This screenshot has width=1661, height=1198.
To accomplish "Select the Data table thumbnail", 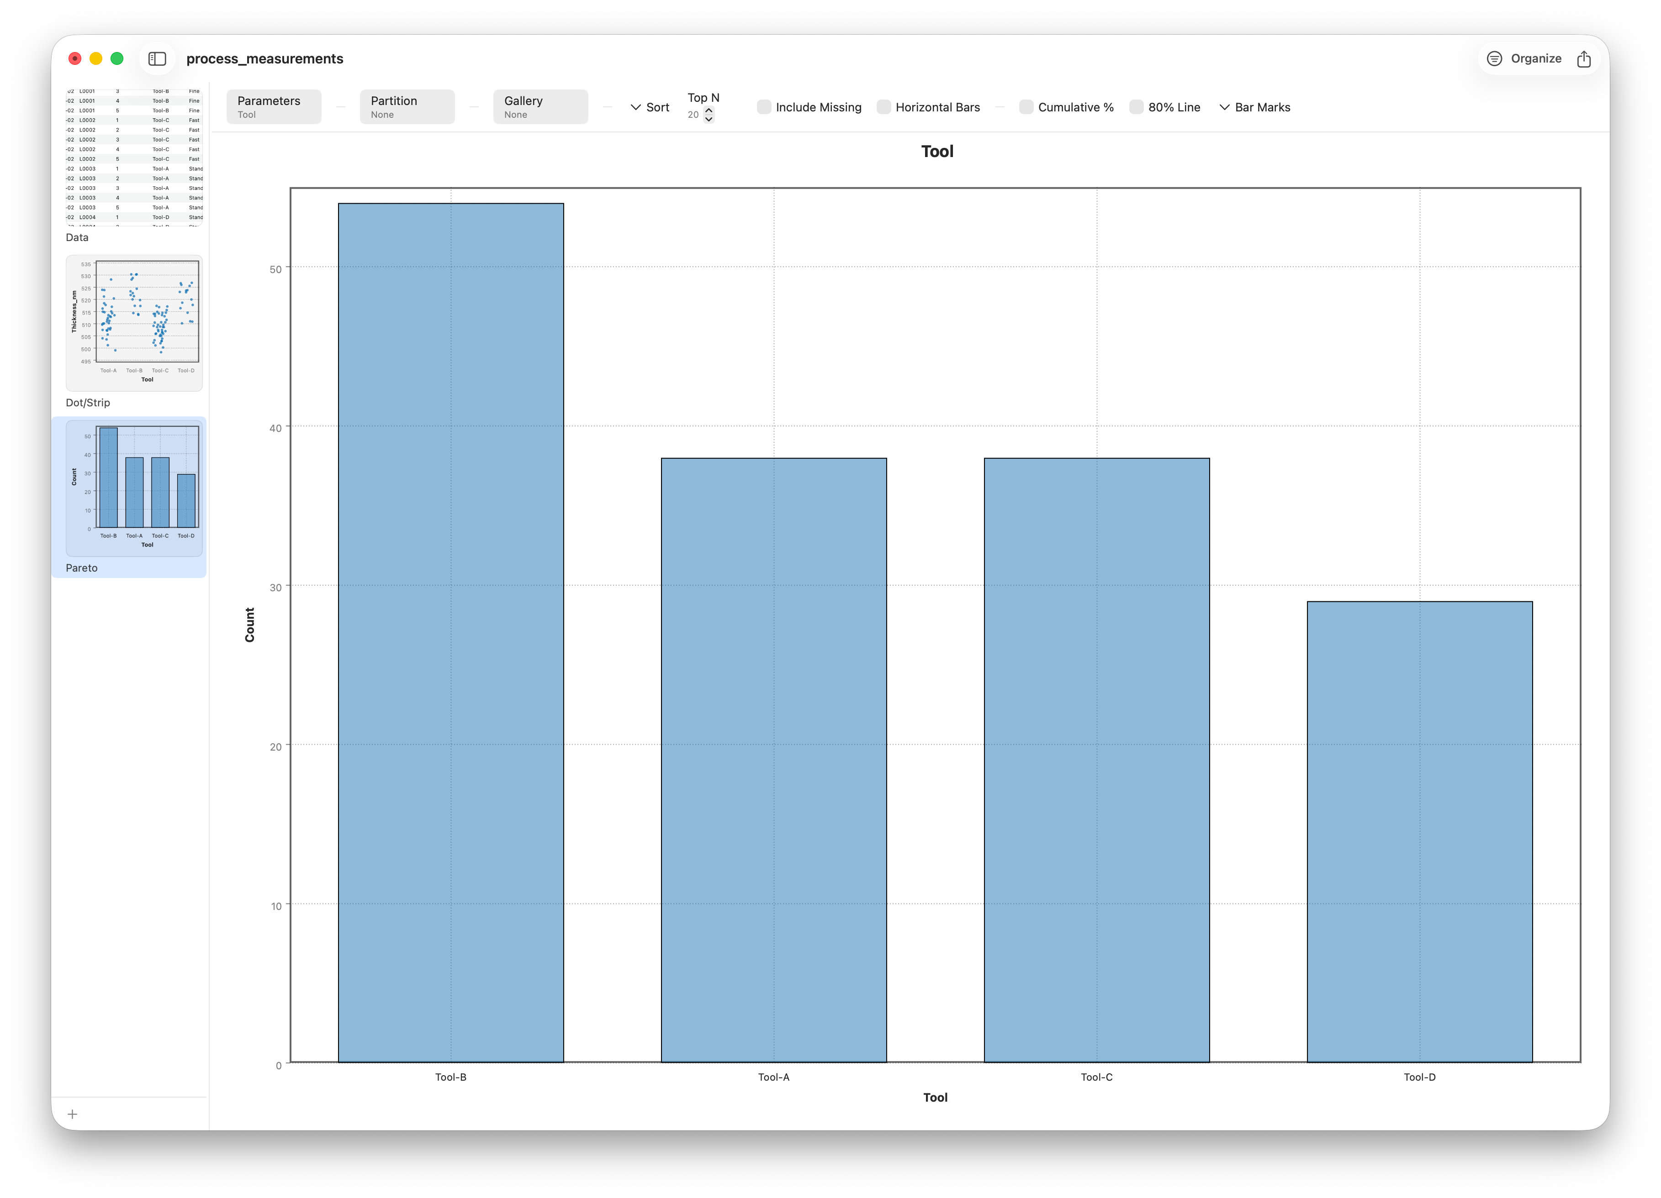I will point(134,158).
